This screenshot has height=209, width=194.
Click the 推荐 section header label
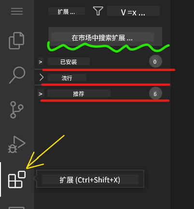[x=79, y=94]
